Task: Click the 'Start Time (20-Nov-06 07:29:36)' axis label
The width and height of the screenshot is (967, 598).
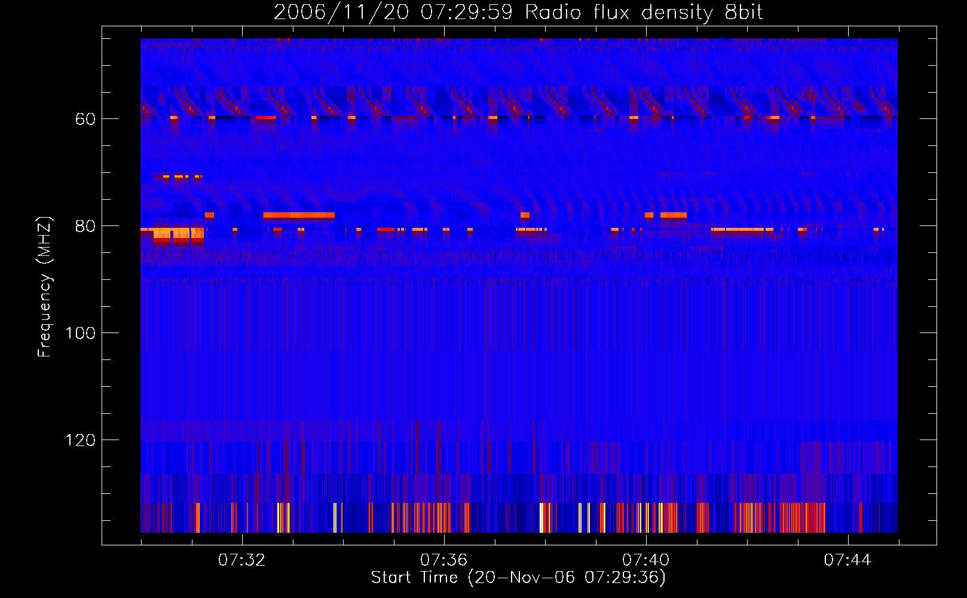Action: point(518,578)
